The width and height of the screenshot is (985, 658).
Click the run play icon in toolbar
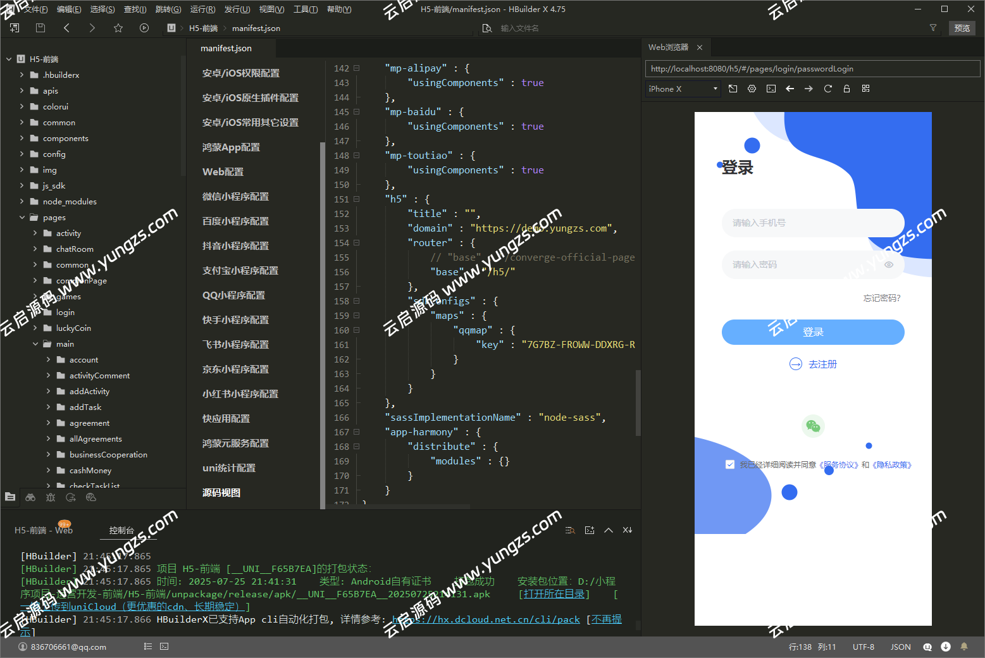point(144,28)
